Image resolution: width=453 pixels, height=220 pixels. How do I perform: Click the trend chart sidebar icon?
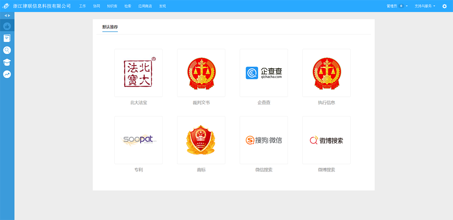coord(7,74)
